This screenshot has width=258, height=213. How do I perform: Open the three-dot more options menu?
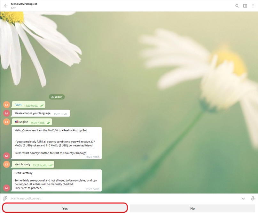pos(253,6)
